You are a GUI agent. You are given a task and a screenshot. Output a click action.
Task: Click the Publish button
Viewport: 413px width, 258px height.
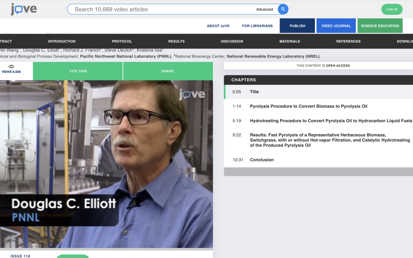tap(297, 26)
